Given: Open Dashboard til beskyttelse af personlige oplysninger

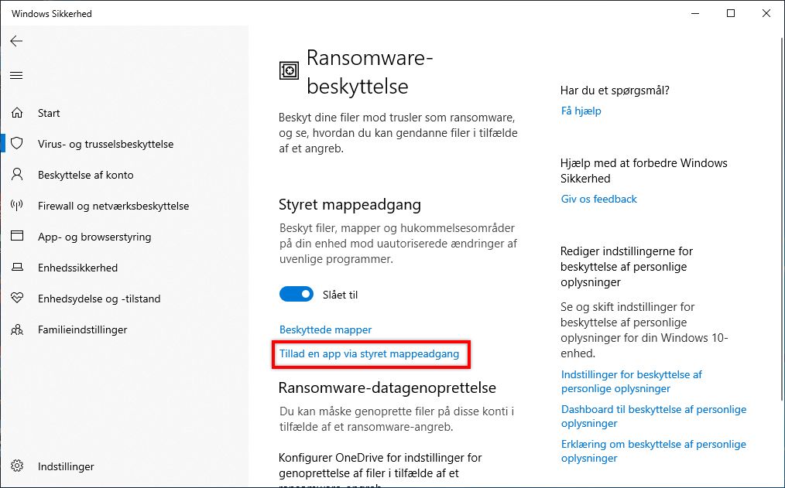Looking at the screenshot, I should 653,416.
